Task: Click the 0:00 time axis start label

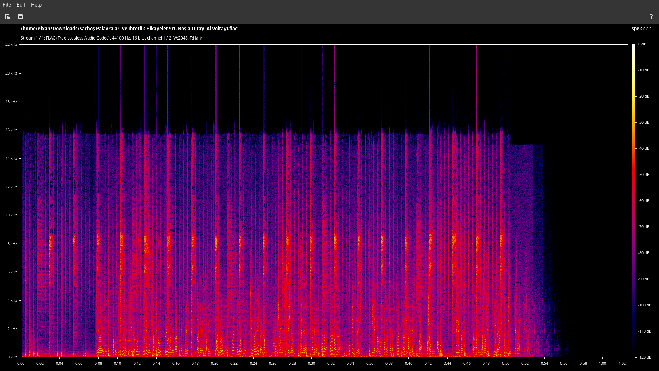Action: click(x=21, y=363)
